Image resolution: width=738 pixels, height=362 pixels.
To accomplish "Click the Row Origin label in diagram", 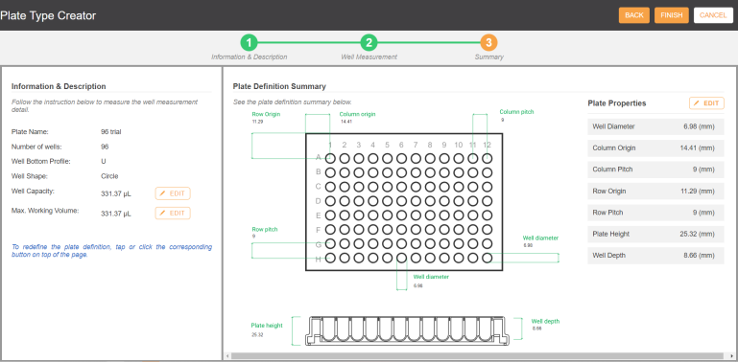I will (266, 114).
